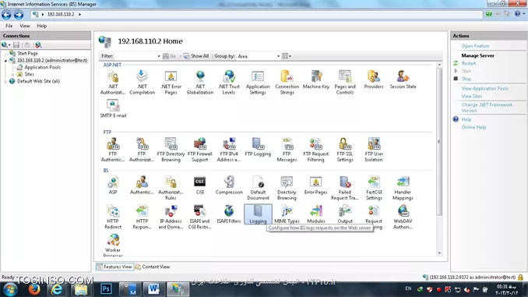Open the .NET Trust Levels feature
528x297 pixels.
[x=229, y=83]
